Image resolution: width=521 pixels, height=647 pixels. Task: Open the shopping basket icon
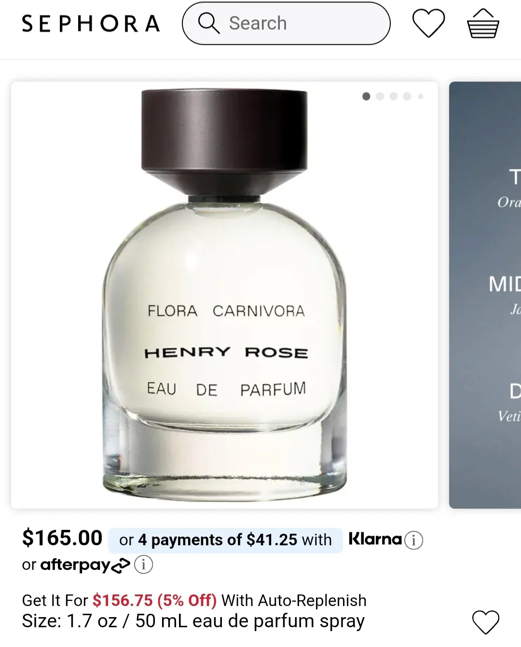pos(483,23)
